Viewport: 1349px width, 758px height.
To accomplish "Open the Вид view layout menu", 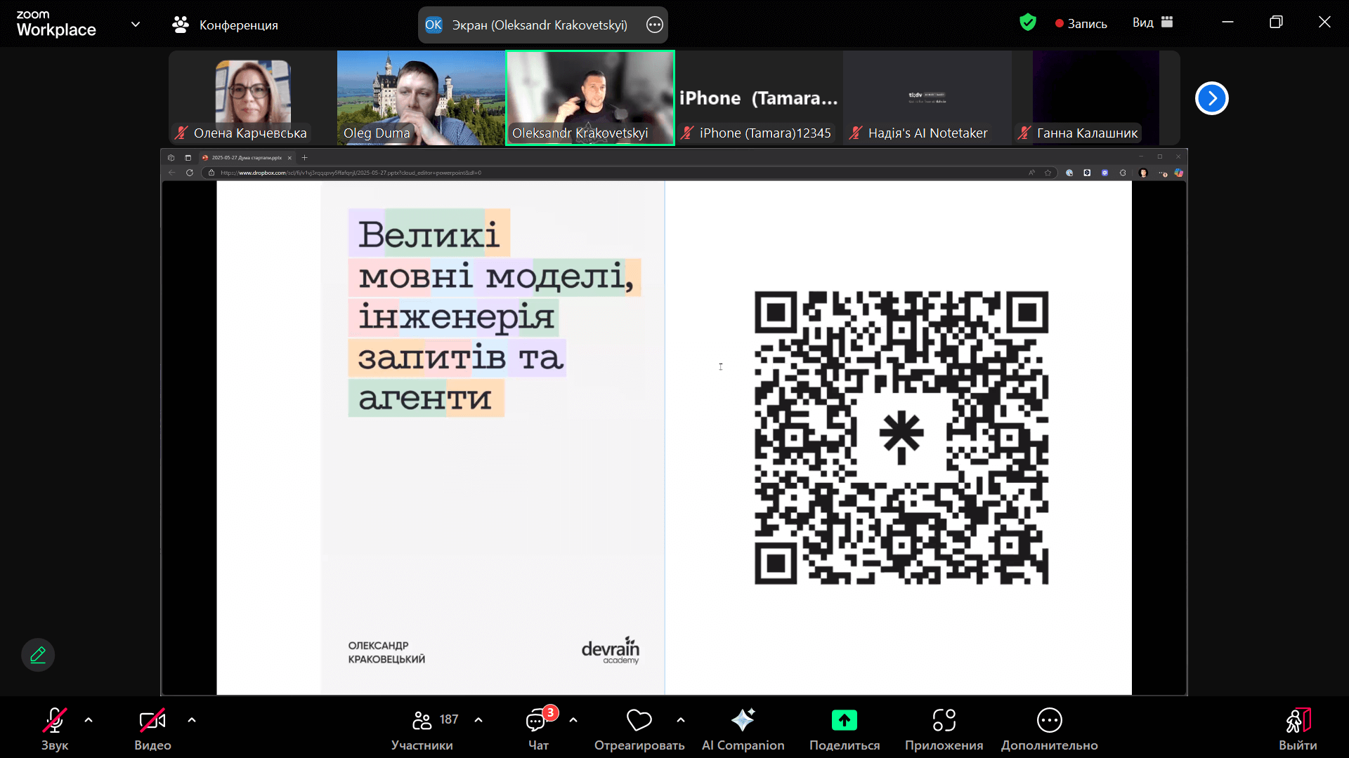I will (x=1153, y=22).
